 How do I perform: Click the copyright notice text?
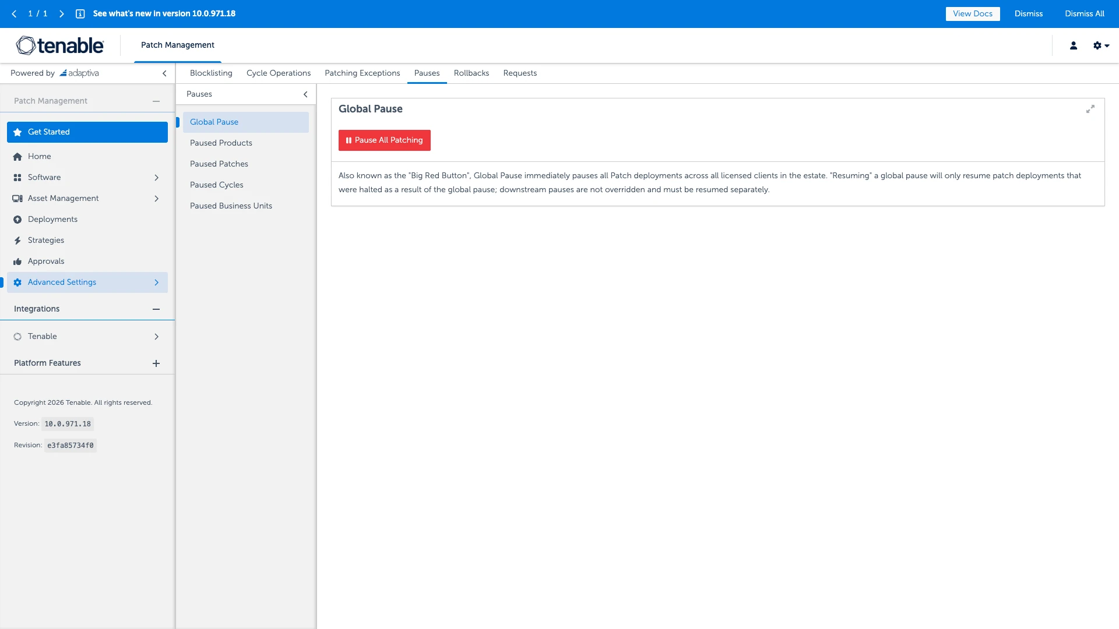point(83,403)
